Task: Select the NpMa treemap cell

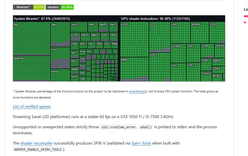Action: [x=75, y=70]
